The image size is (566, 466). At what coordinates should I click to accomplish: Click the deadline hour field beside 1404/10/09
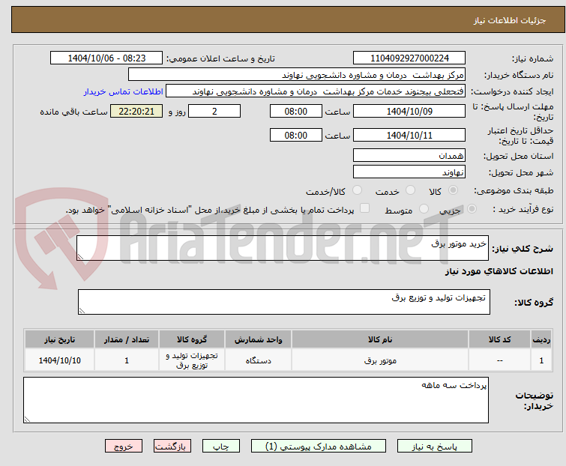[x=295, y=111]
